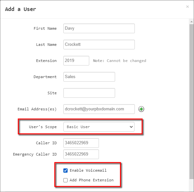Click the First Name field
Viewport: 194px width, 192px height.
point(99,28)
